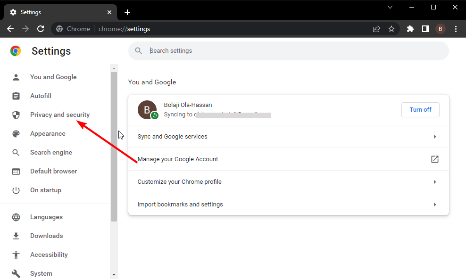Open the side panel icon
The image size is (466, 279).
tap(425, 29)
